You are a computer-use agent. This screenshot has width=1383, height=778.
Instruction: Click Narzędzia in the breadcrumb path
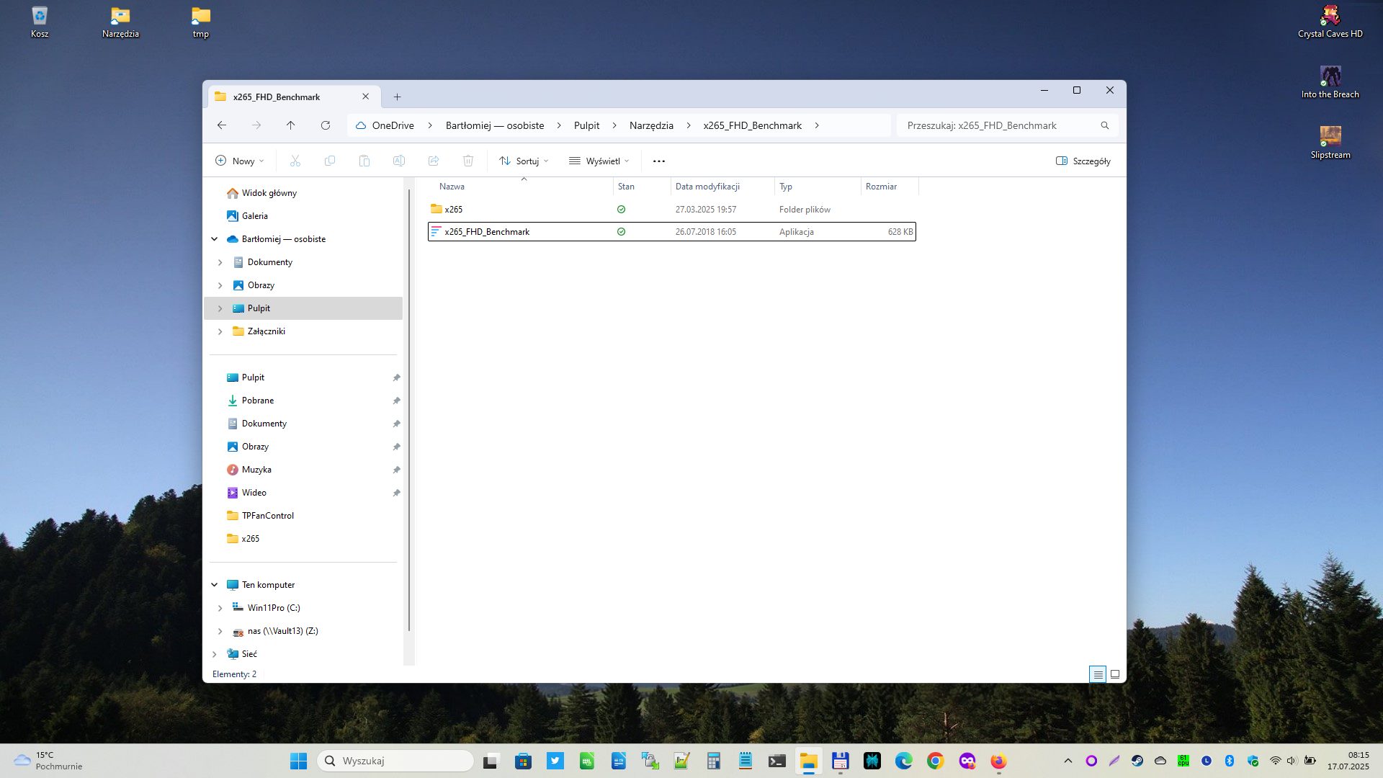tap(651, 125)
